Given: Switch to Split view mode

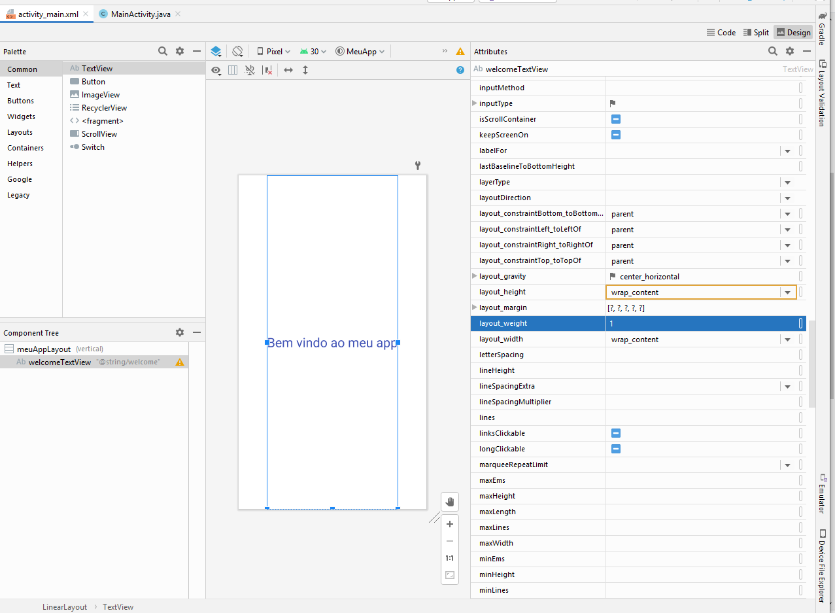Looking at the screenshot, I should 756,32.
